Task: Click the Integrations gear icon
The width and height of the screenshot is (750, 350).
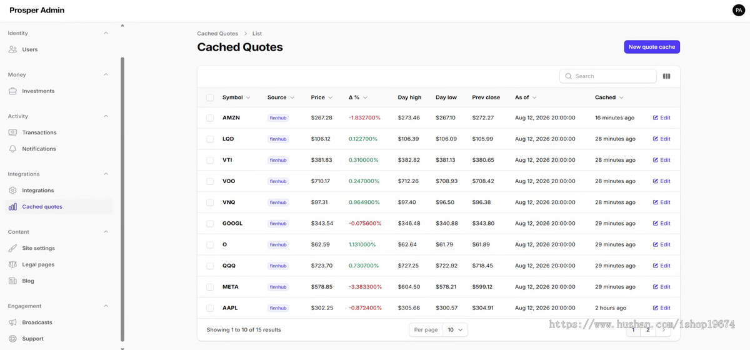Action: coord(12,191)
